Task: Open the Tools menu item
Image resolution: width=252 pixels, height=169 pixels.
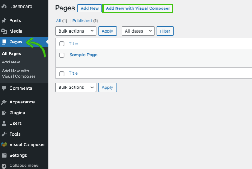Action: 15,134
